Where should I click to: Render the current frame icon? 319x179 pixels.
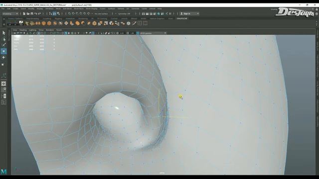pyautogui.click(x=147, y=13)
